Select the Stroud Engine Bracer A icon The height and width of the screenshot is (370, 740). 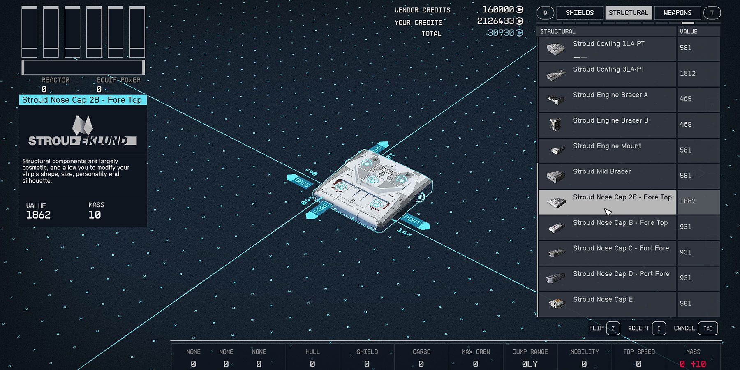[x=555, y=99]
